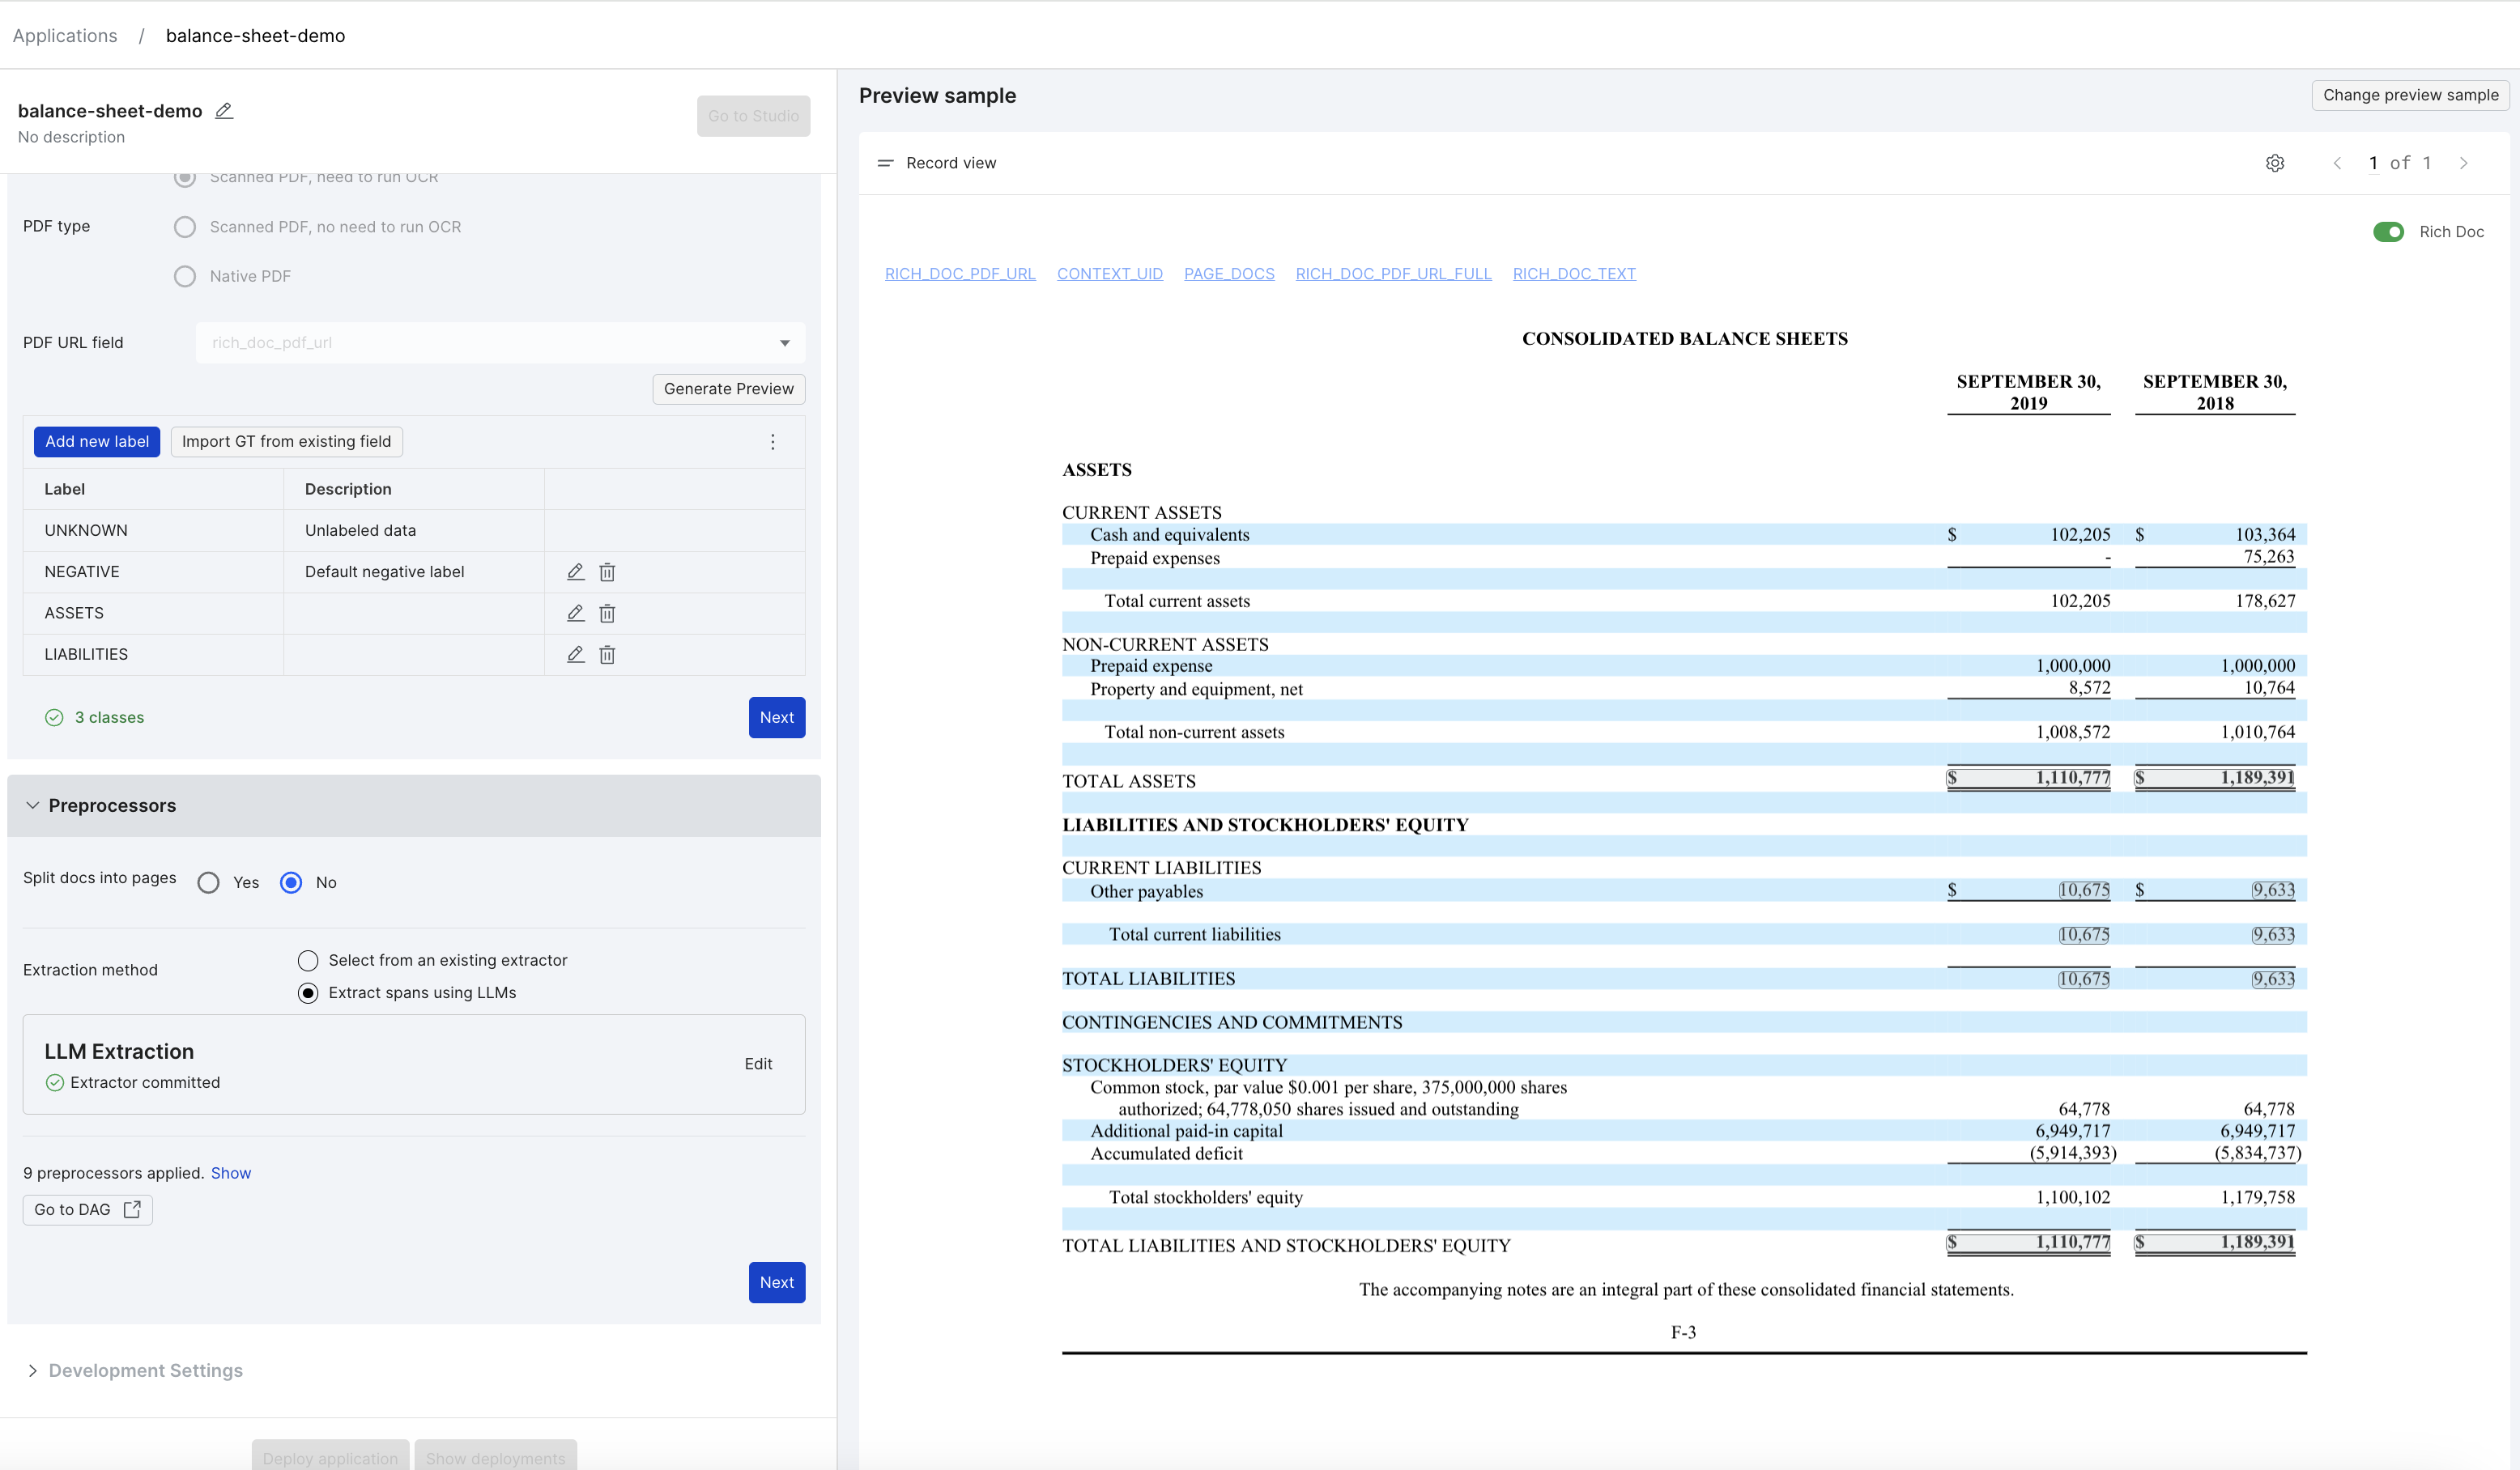
Task: Click the Import GT from existing field button
Action: 285,441
